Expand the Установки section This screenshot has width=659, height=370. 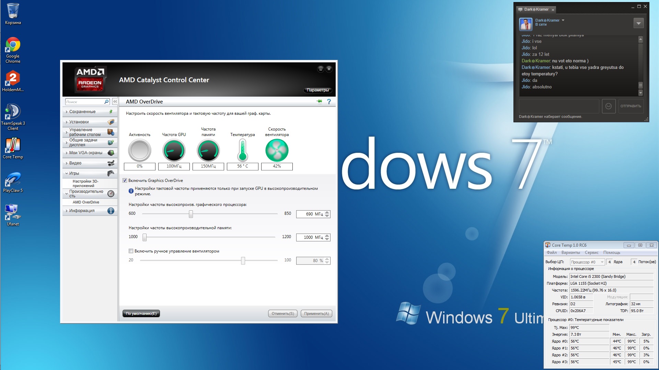point(90,122)
